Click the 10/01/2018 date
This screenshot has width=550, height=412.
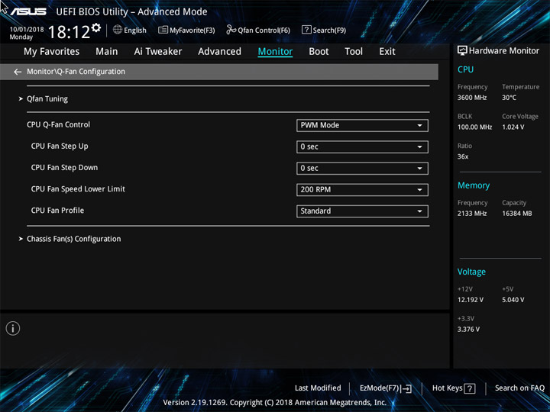[x=27, y=30]
